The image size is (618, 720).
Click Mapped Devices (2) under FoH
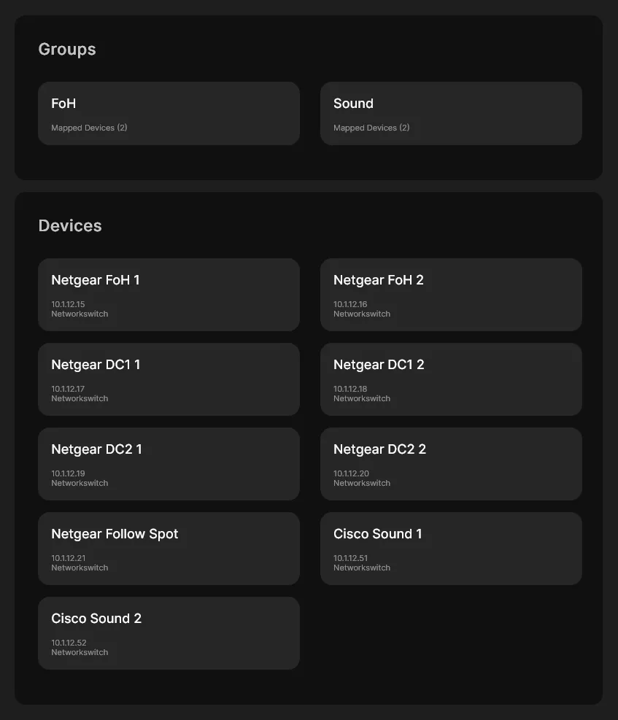click(89, 128)
